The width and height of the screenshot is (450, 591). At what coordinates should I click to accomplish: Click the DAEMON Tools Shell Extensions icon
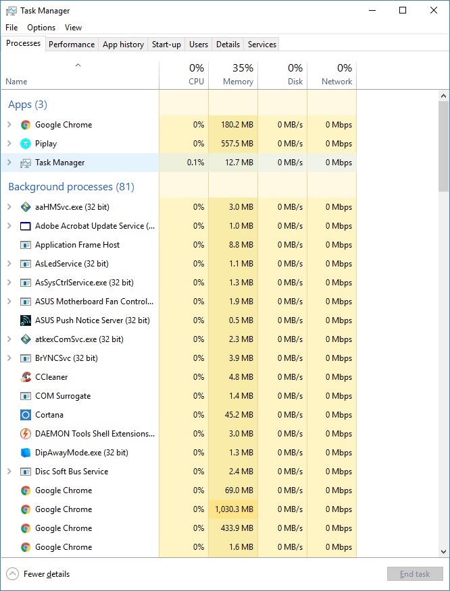pyautogui.click(x=25, y=434)
